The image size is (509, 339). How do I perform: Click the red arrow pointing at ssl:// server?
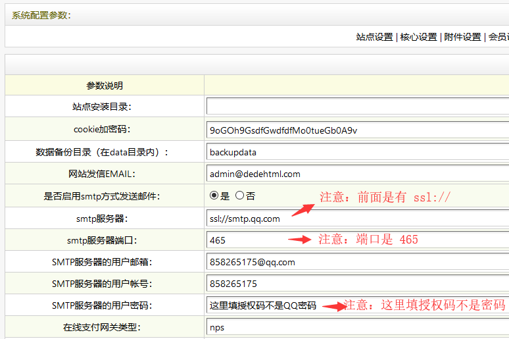click(x=303, y=209)
